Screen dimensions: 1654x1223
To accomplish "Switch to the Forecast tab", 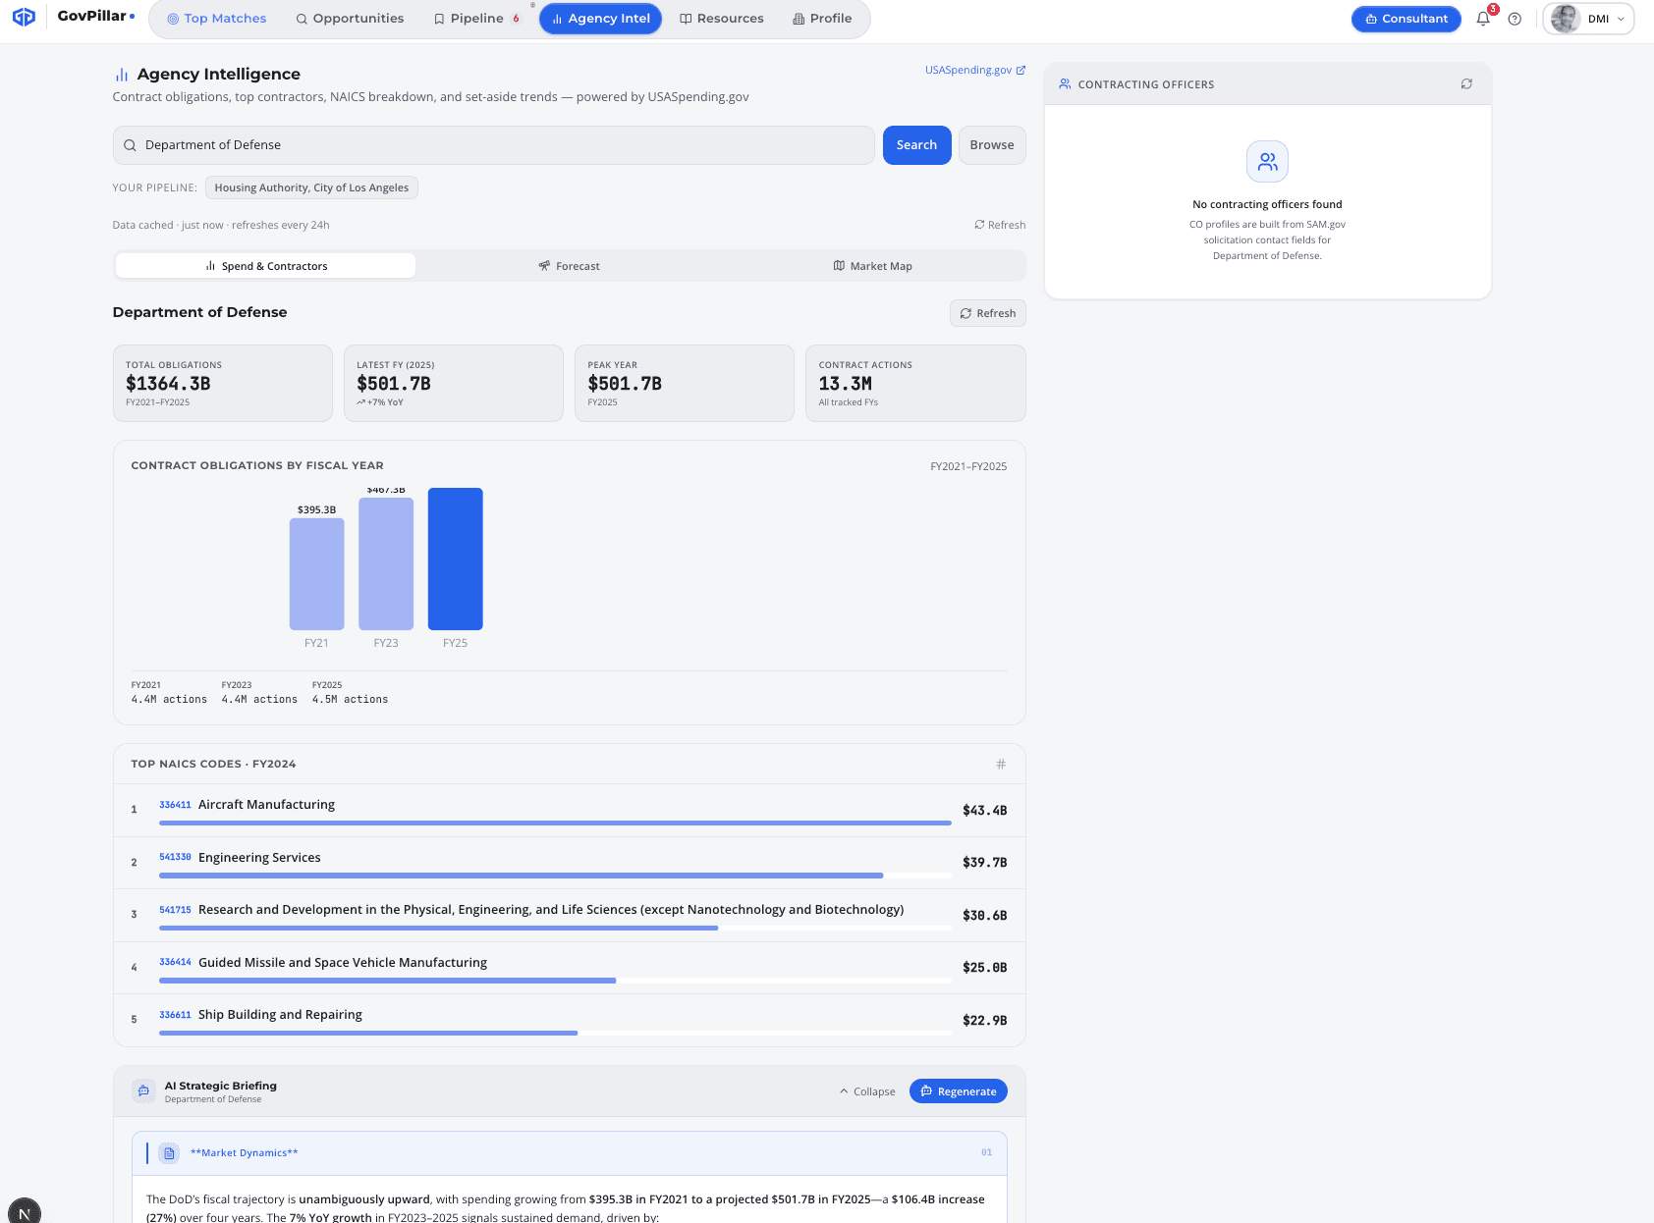I will point(569,266).
